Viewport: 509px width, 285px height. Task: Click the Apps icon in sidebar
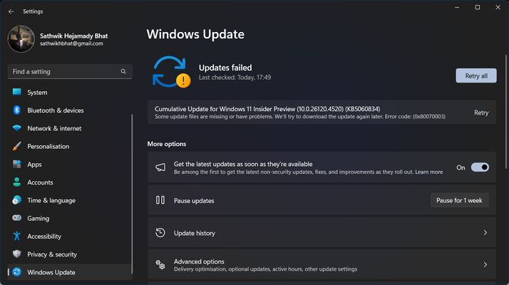coord(17,165)
